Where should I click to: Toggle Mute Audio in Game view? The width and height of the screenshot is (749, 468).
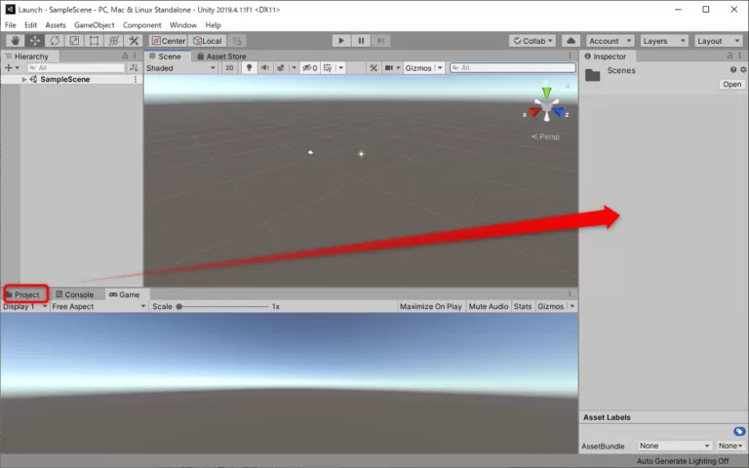point(489,306)
